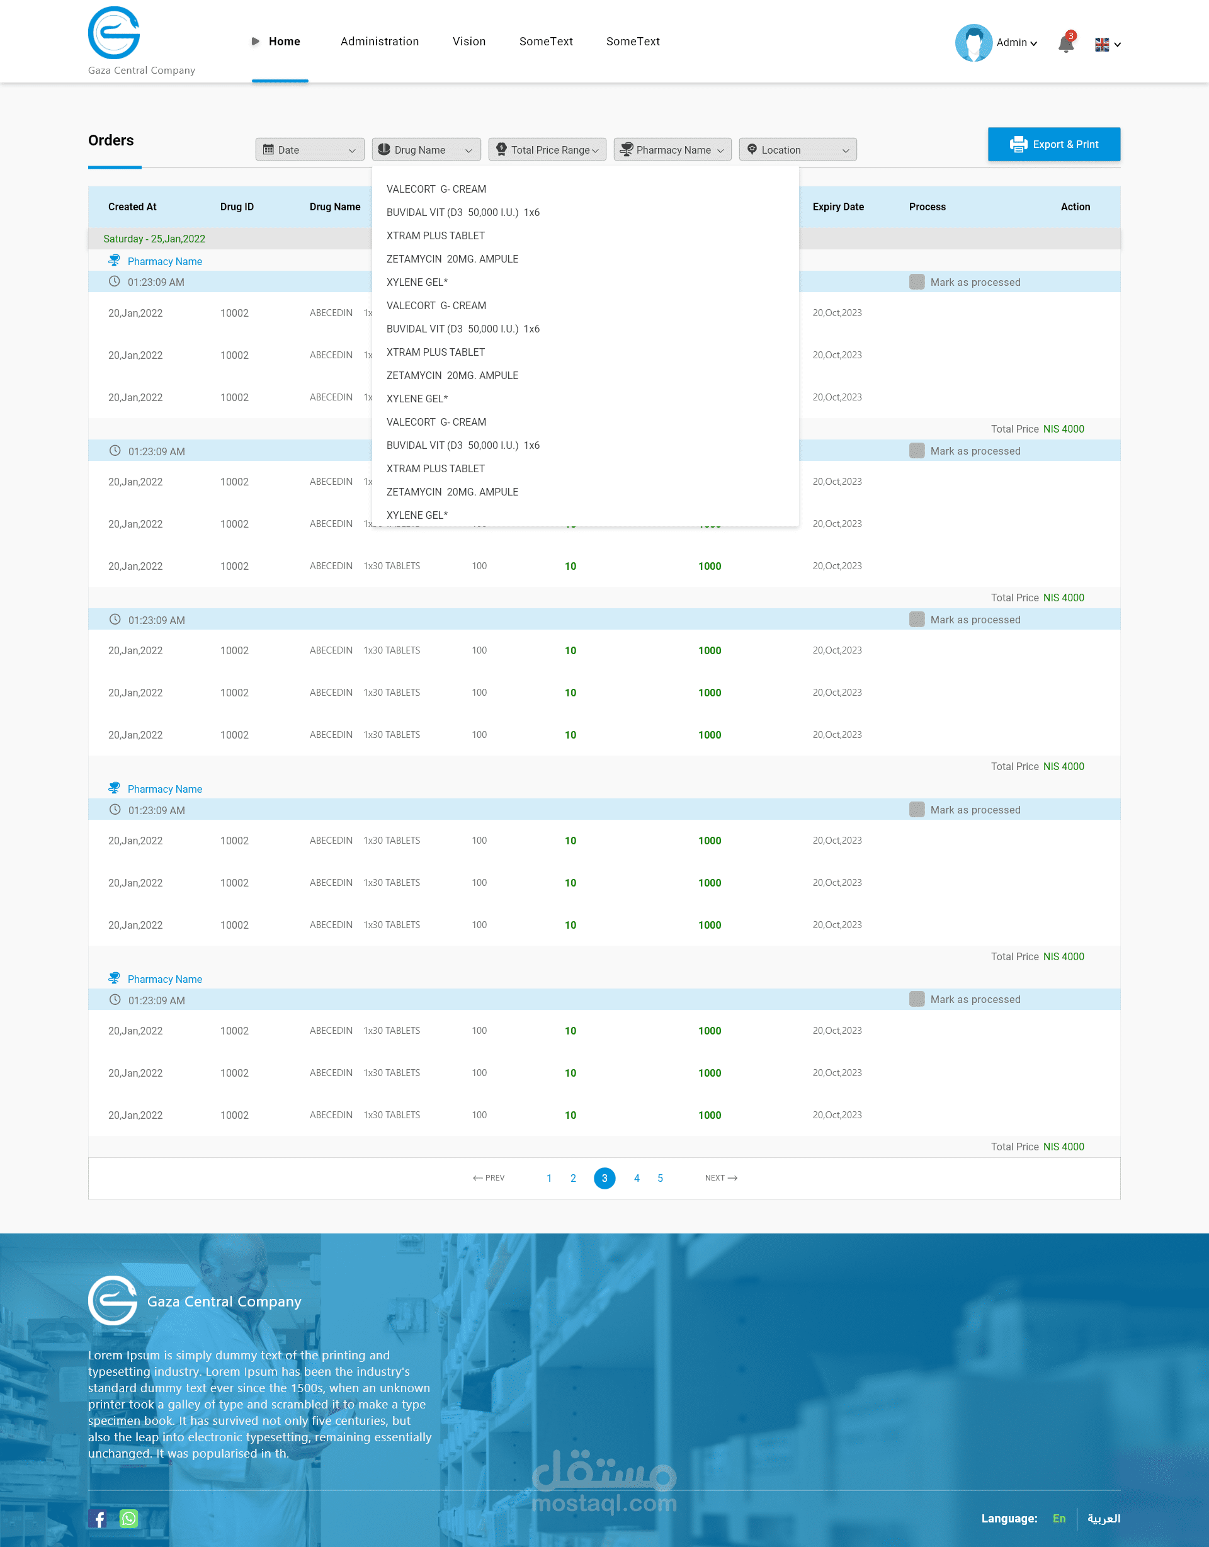Open the Administration menu item
1209x1547 pixels.
point(380,42)
